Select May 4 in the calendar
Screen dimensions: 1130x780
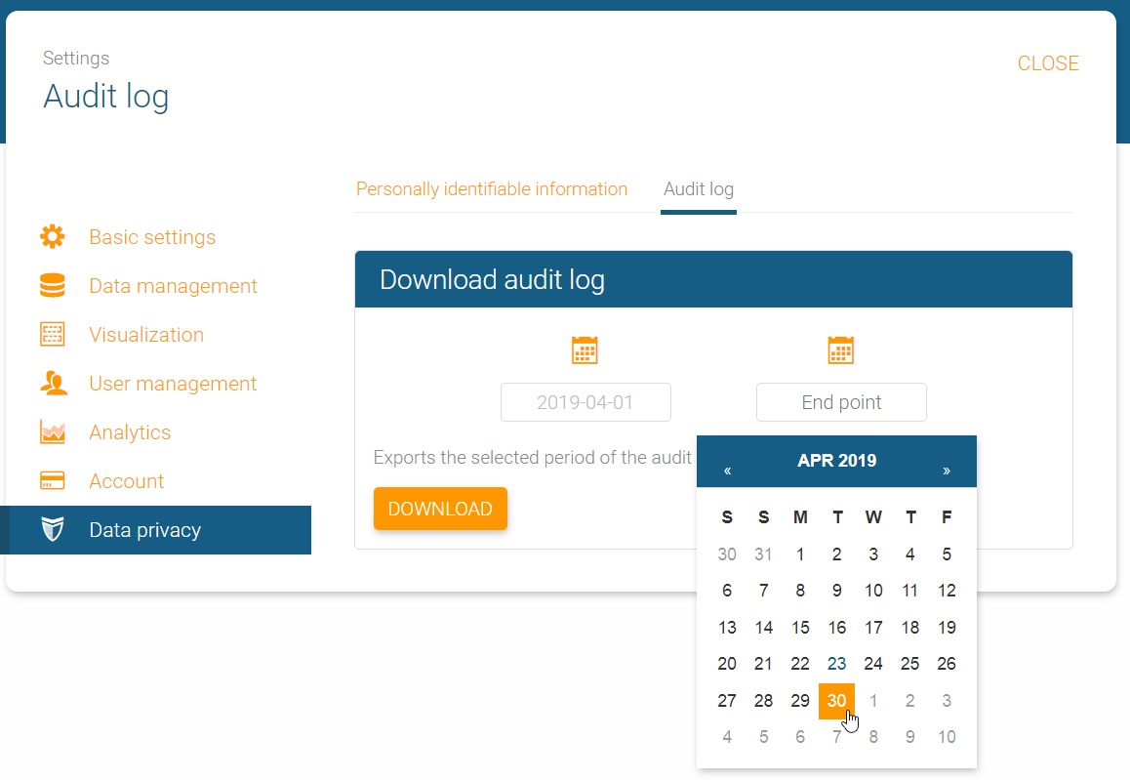coord(727,737)
